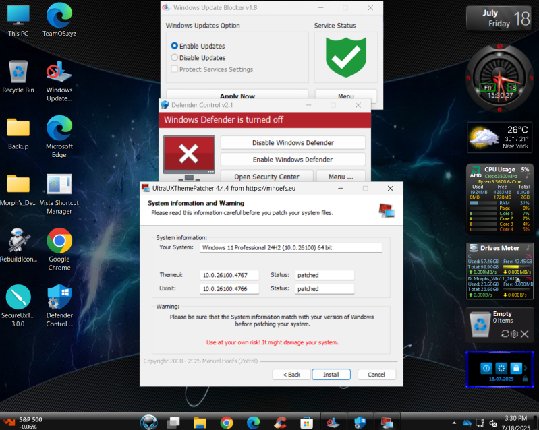Click the network tray icon
The width and height of the screenshot is (539, 430).
480,423
